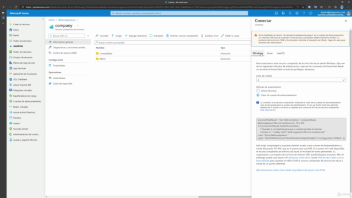
Task: Click the resource menu search box
Action: click(x=67, y=36)
